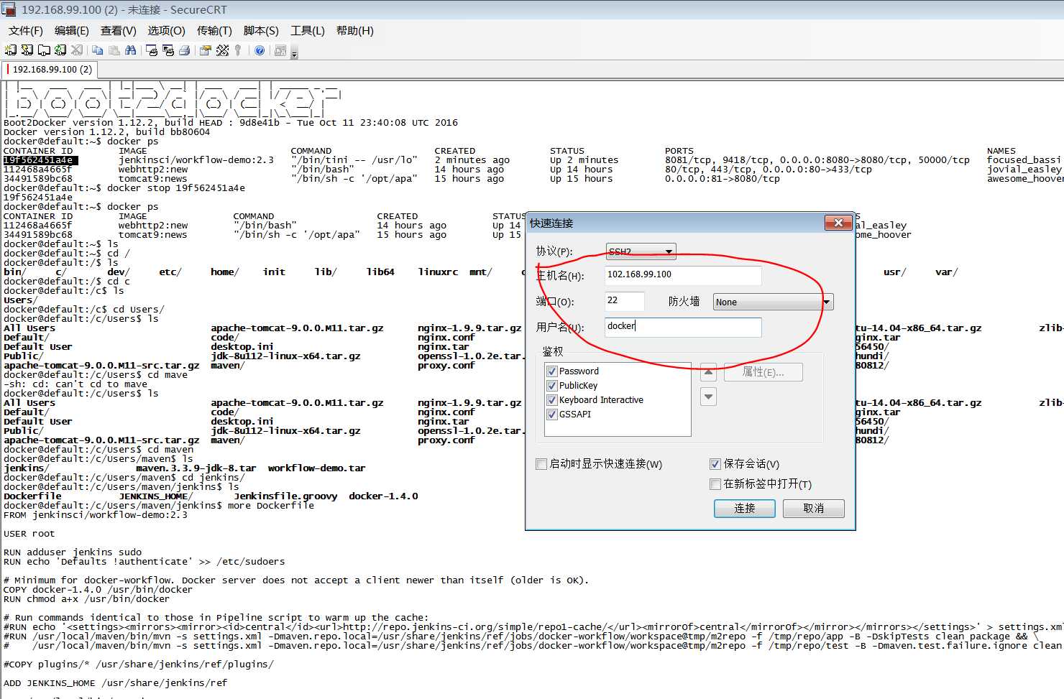The image size is (1064, 699).
Task: Click the Find binoculars icon
Action: click(x=131, y=50)
